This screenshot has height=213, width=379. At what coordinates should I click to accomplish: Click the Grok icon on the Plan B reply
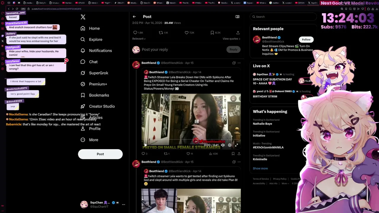[234, 162]
